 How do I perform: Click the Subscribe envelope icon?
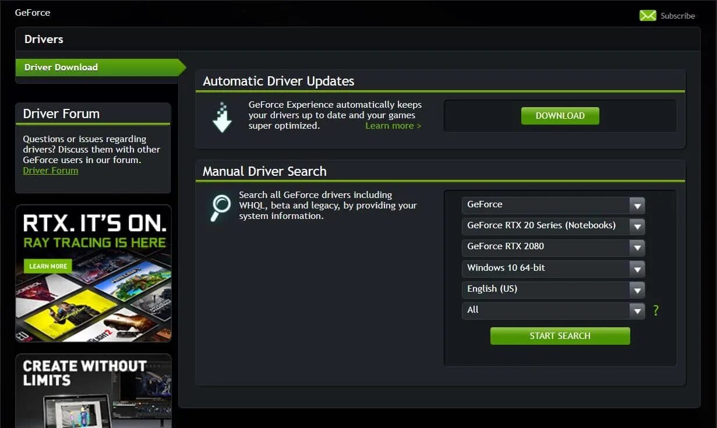coord(648,15)
